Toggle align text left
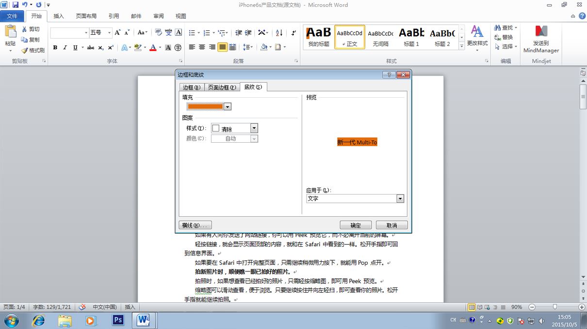Image resolution: width=587 pixels, height=329 pixels. (192, 47)
